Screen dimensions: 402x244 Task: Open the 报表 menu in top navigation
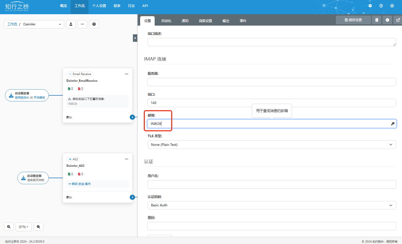(117, 6)
